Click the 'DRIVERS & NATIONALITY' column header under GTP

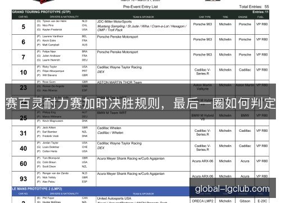click(64, 17)
